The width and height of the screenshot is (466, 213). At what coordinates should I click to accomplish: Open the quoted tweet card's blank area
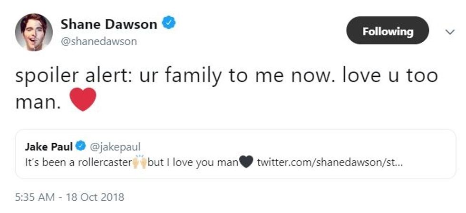click(x=333, y=146)
